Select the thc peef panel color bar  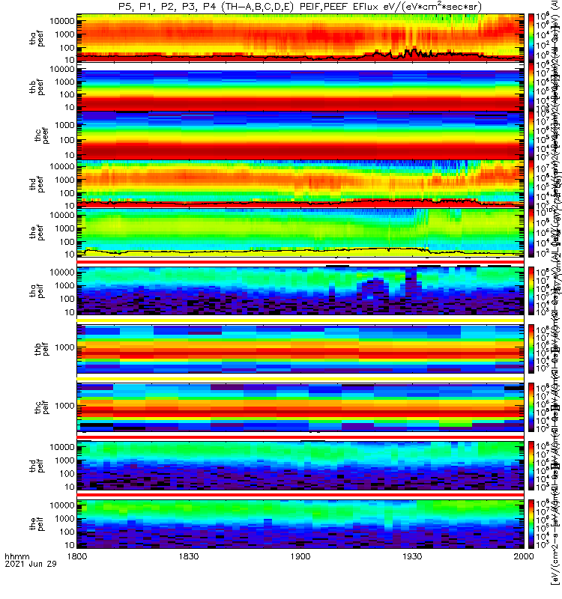(531, 136)
